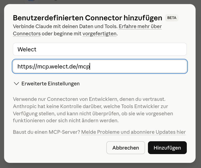Expand the Erweiterte Einstellungen chevron arrow
Viewport: 201px width, 168px height.
pyautogui.click(x=16, y=84)
